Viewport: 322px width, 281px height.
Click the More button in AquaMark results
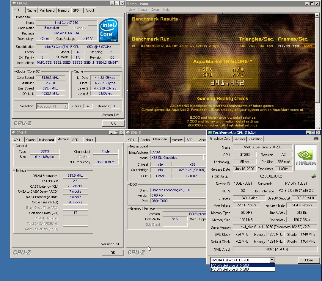click(308, 46)
